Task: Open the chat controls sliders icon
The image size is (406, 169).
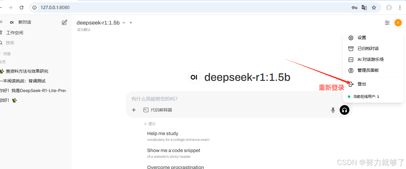Action: coord(387,23)
